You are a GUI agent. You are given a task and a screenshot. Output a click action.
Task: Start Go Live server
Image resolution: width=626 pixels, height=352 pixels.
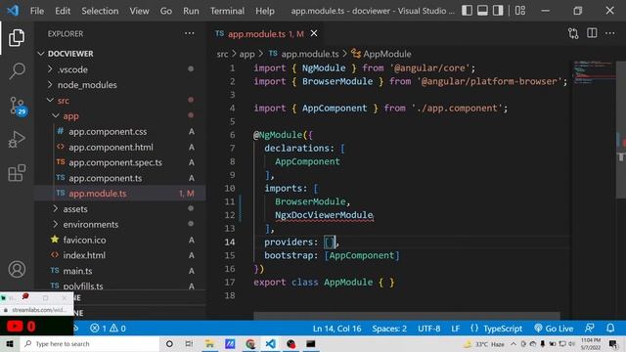pyautogui.click(x=554, y=329)
